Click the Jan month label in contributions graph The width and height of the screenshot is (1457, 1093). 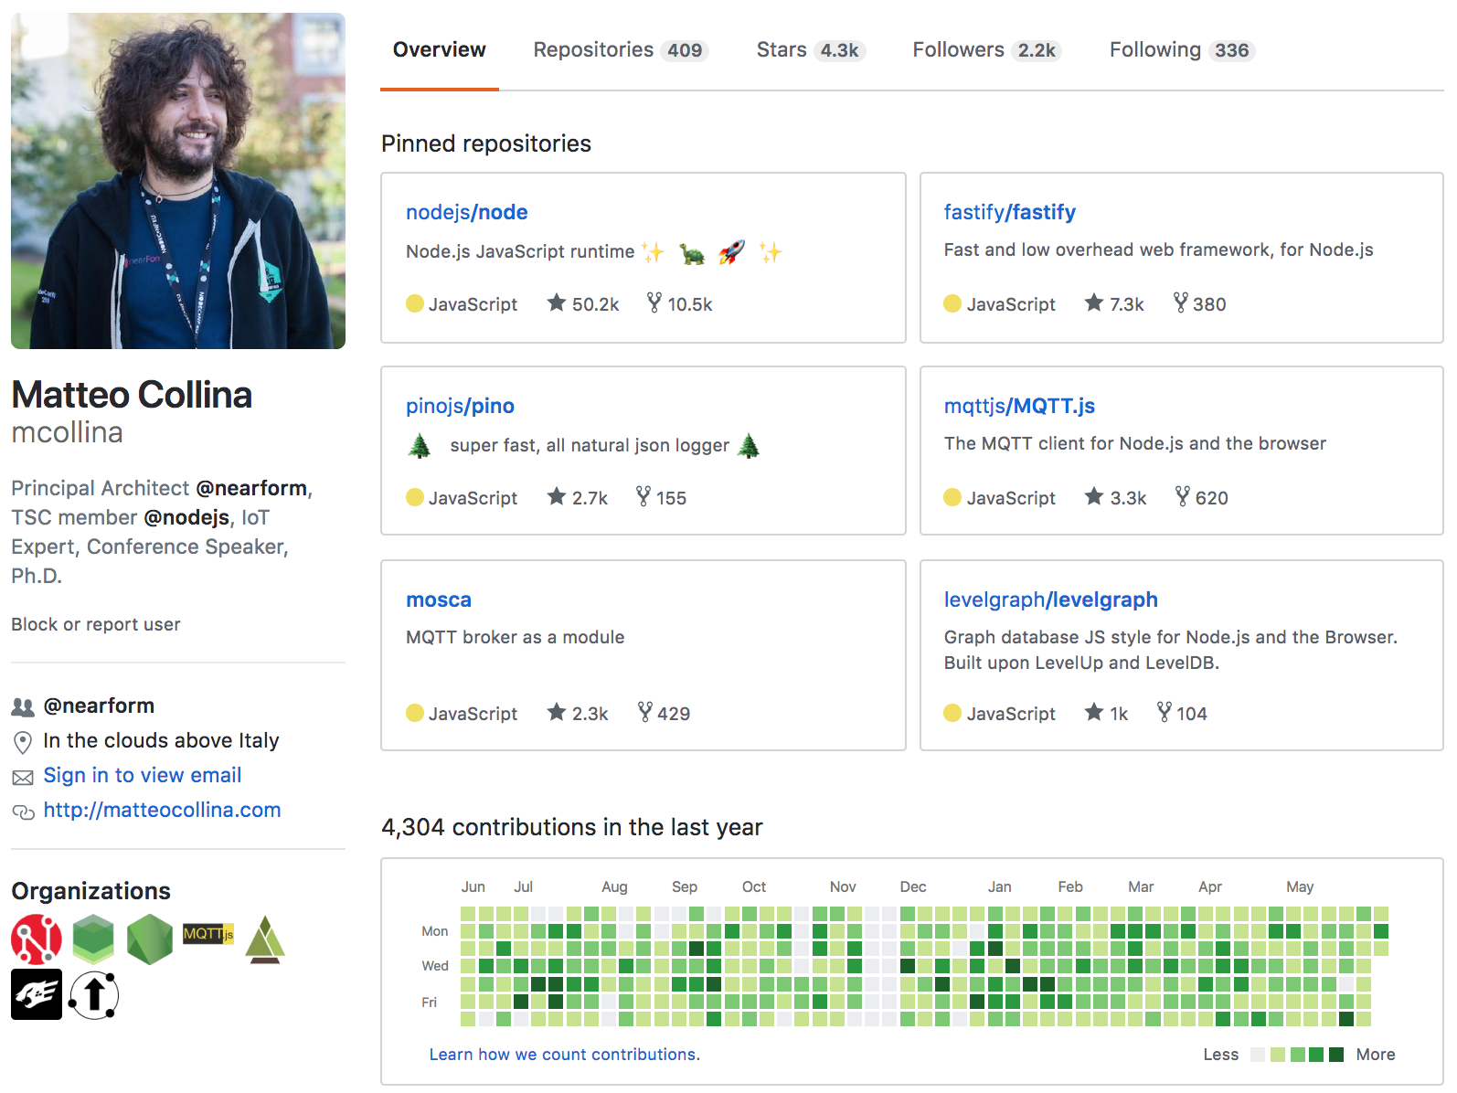click(x=999, y=886)
